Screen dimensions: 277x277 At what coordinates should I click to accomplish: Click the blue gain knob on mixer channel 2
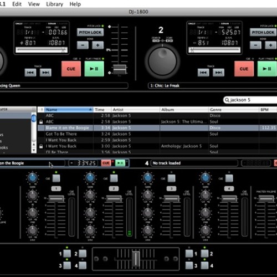coord(90,178)
